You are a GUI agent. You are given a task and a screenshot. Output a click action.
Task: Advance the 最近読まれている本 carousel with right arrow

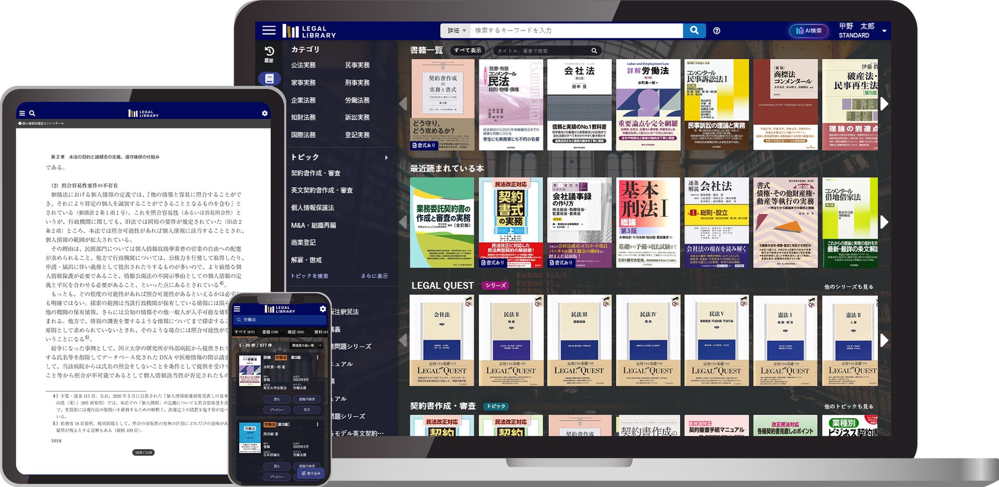click(x=885, y=222)
